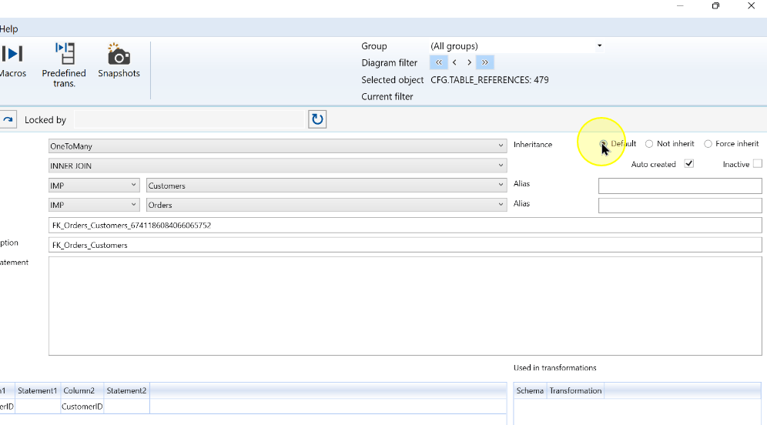Open the IMP schema dropdown beside Customers
The height and width of the screenshot is (425, 767).
click(x=94, y=186)
